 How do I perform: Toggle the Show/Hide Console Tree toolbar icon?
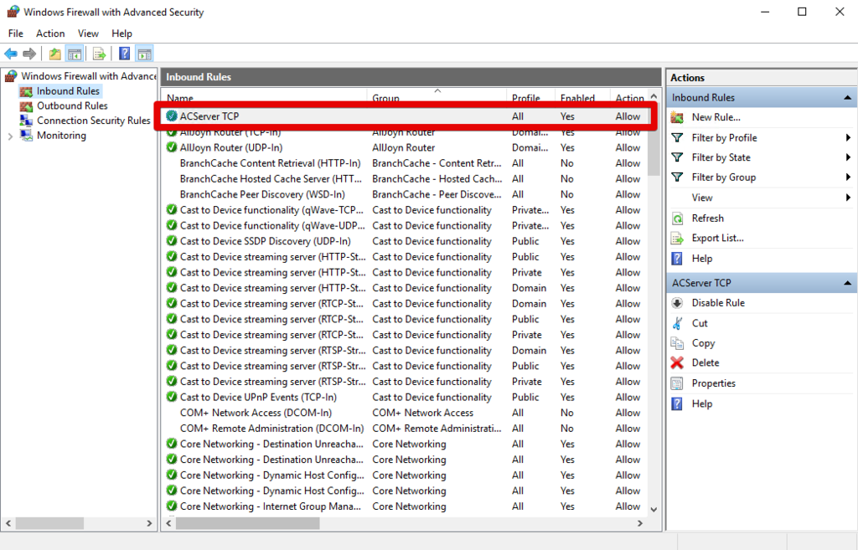tap(75, 54)
